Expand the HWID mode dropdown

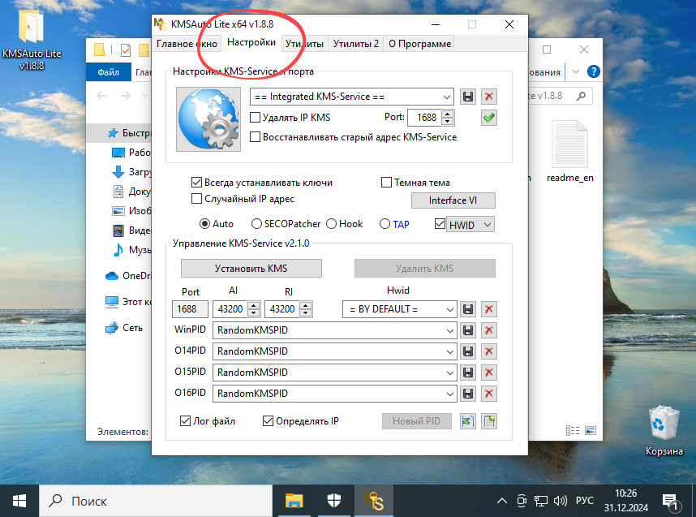(x=475, y=224)
